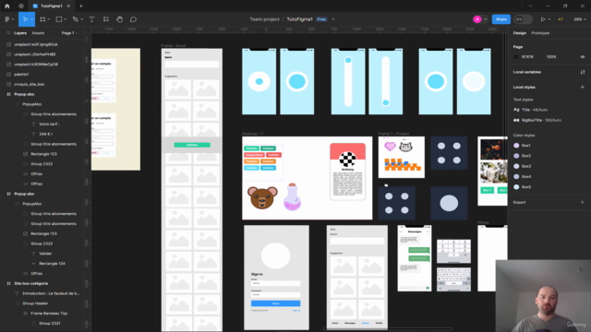The width and height of the screenshot is (591, 332).
Task: Open the Figma home screen icon
Action: pyautogui.click(x=6, y=6)
